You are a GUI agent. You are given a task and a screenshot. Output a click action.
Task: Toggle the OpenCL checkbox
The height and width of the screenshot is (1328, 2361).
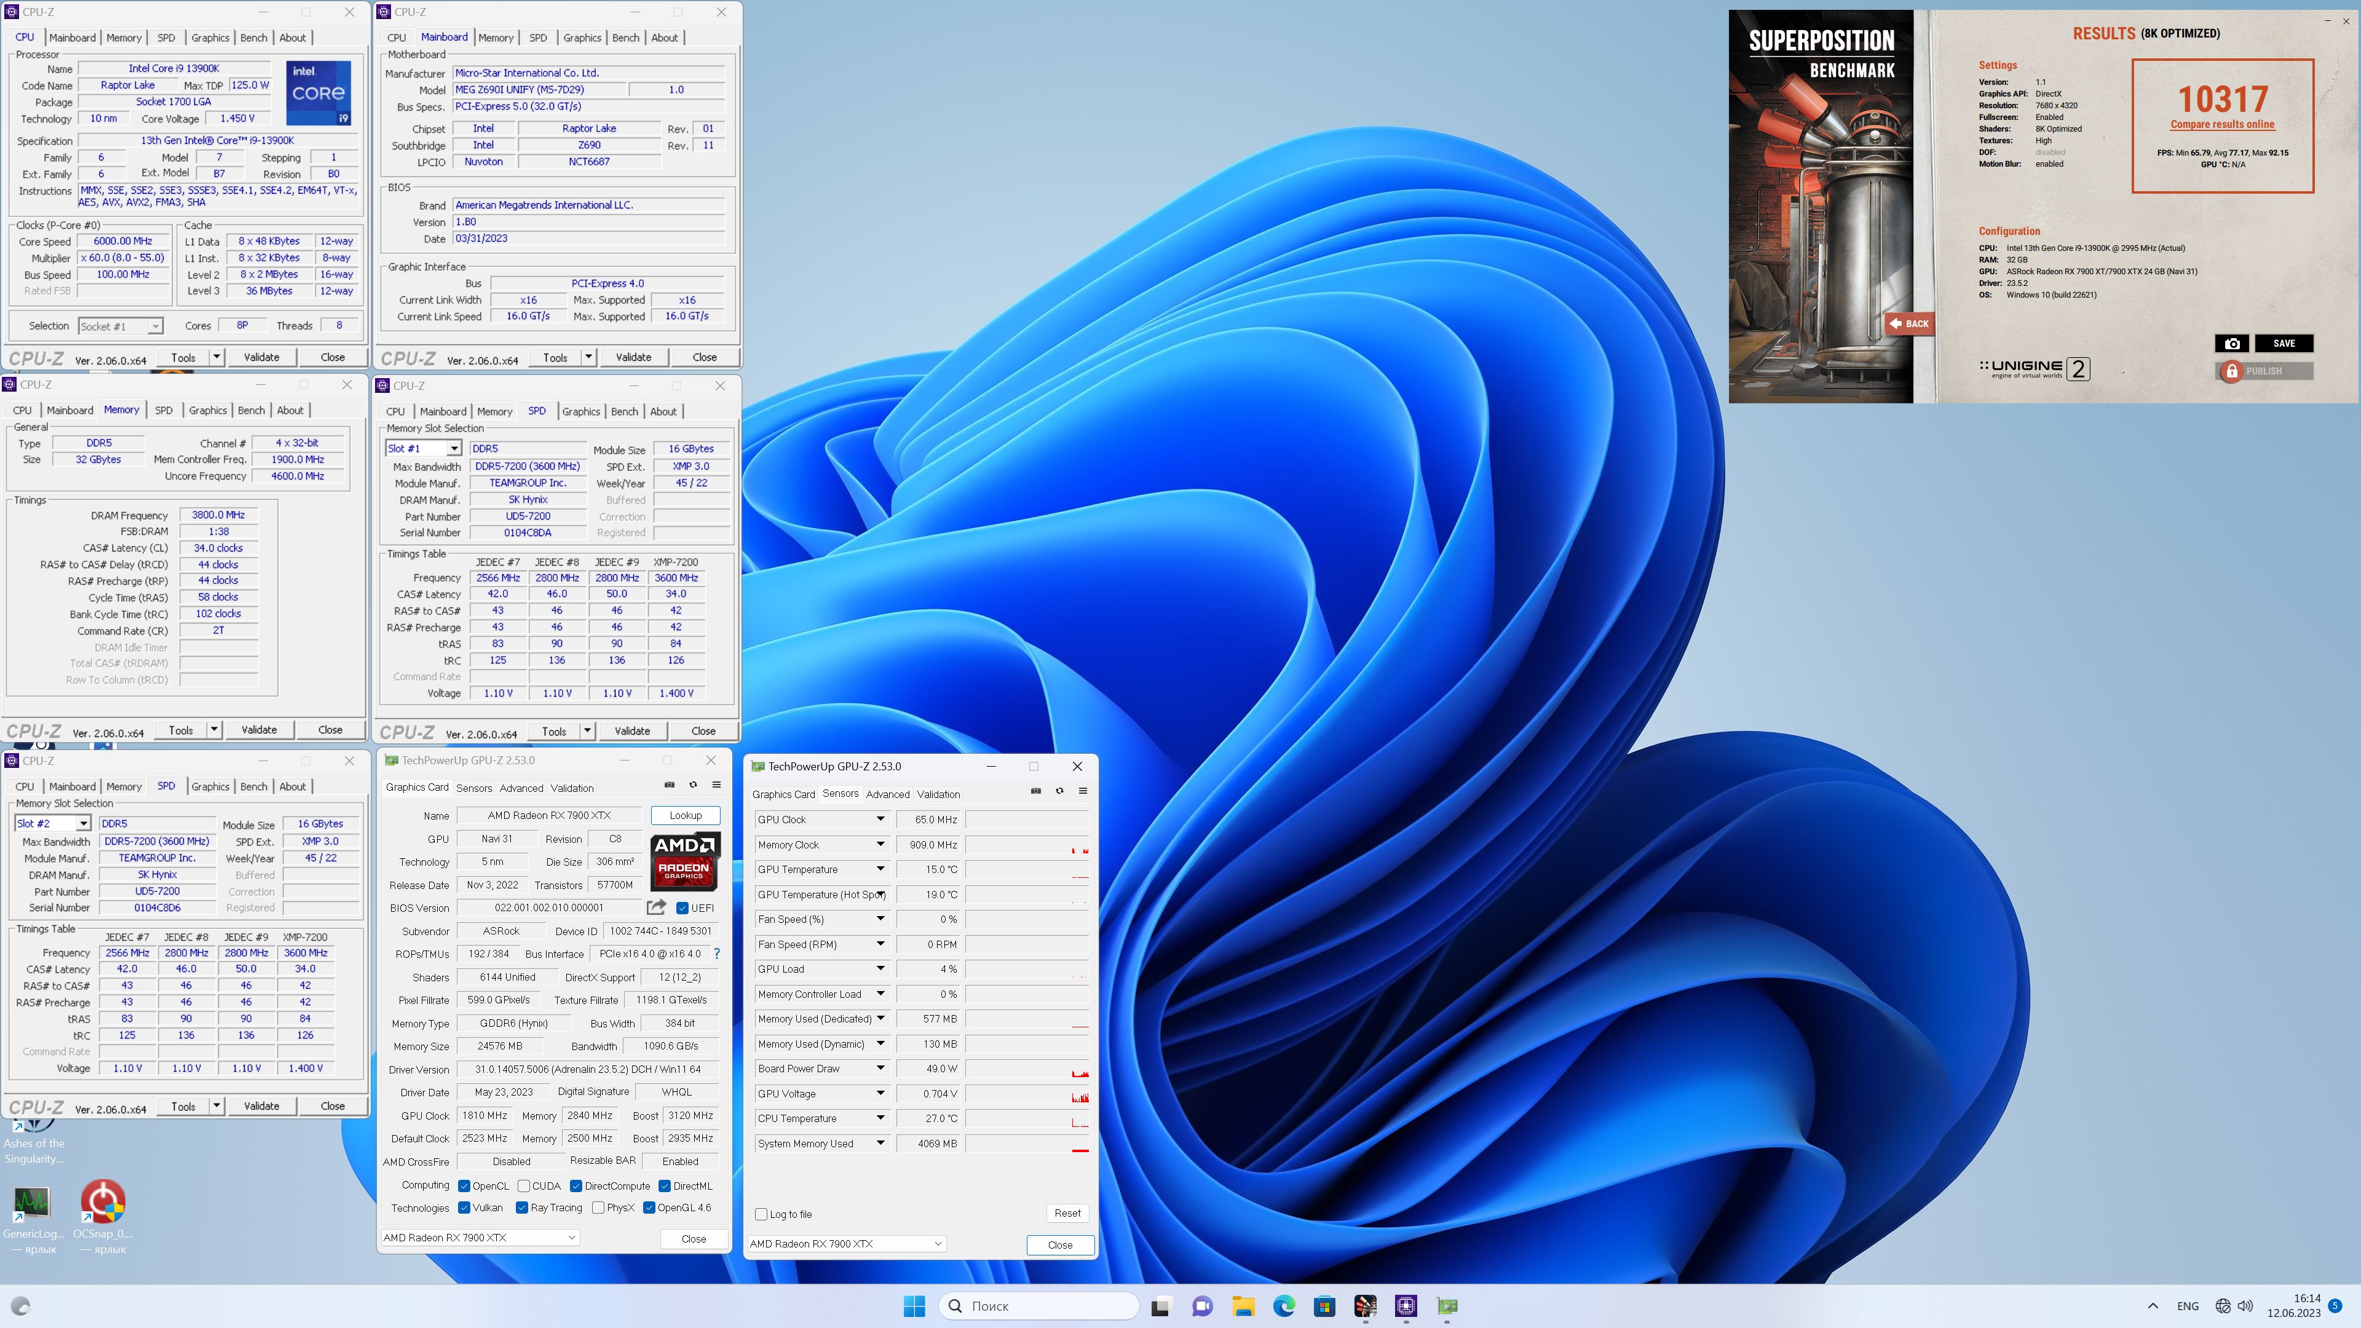pyautogui.click(x=465, y=1186)
